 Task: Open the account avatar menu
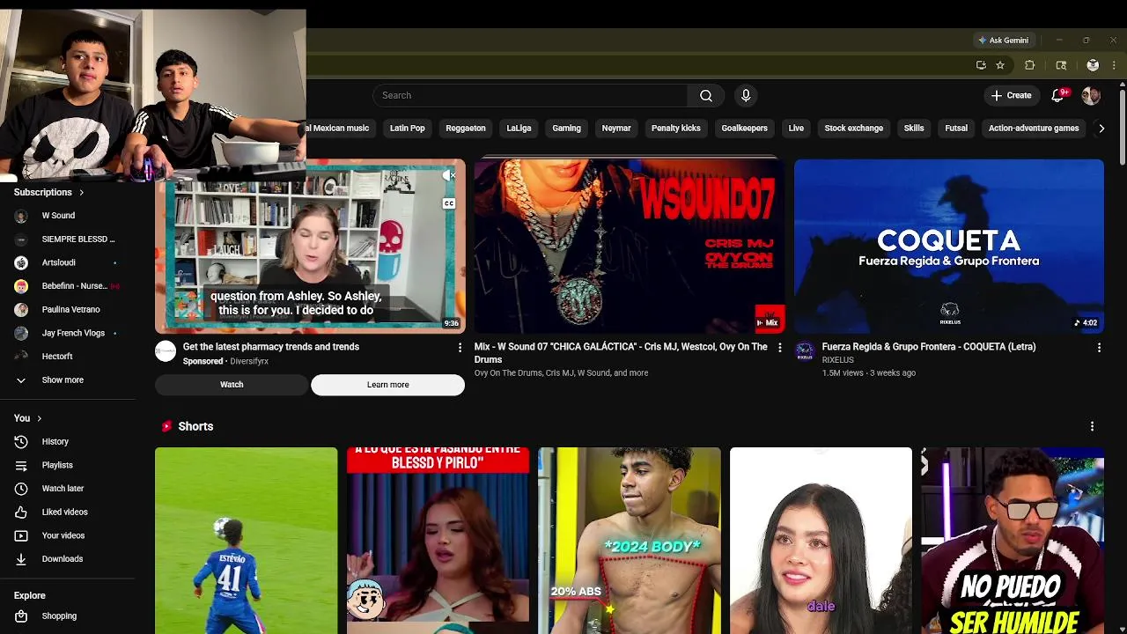click(1091, 95)
